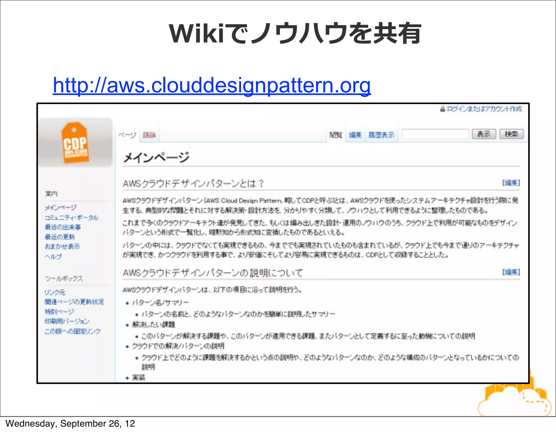Open the aws.clouddesignpattern.org hyperlink
556x432 pixels.
point(212,86)
